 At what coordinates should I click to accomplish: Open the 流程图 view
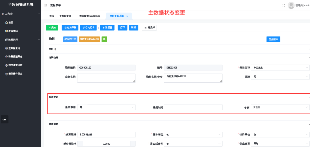coord(107,28)
